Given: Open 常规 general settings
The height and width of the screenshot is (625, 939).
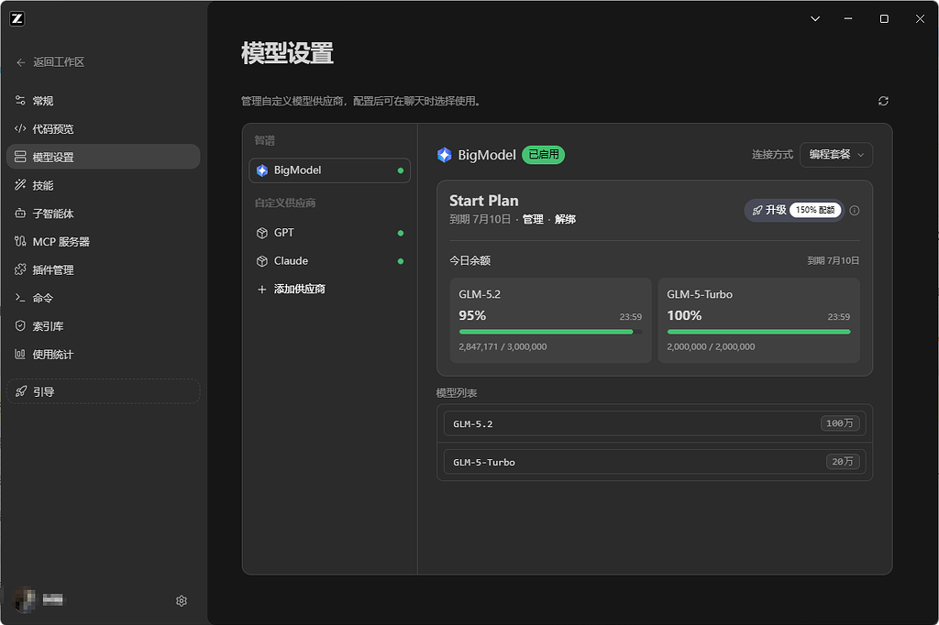Looking at the screenshot, I should 103,101.
